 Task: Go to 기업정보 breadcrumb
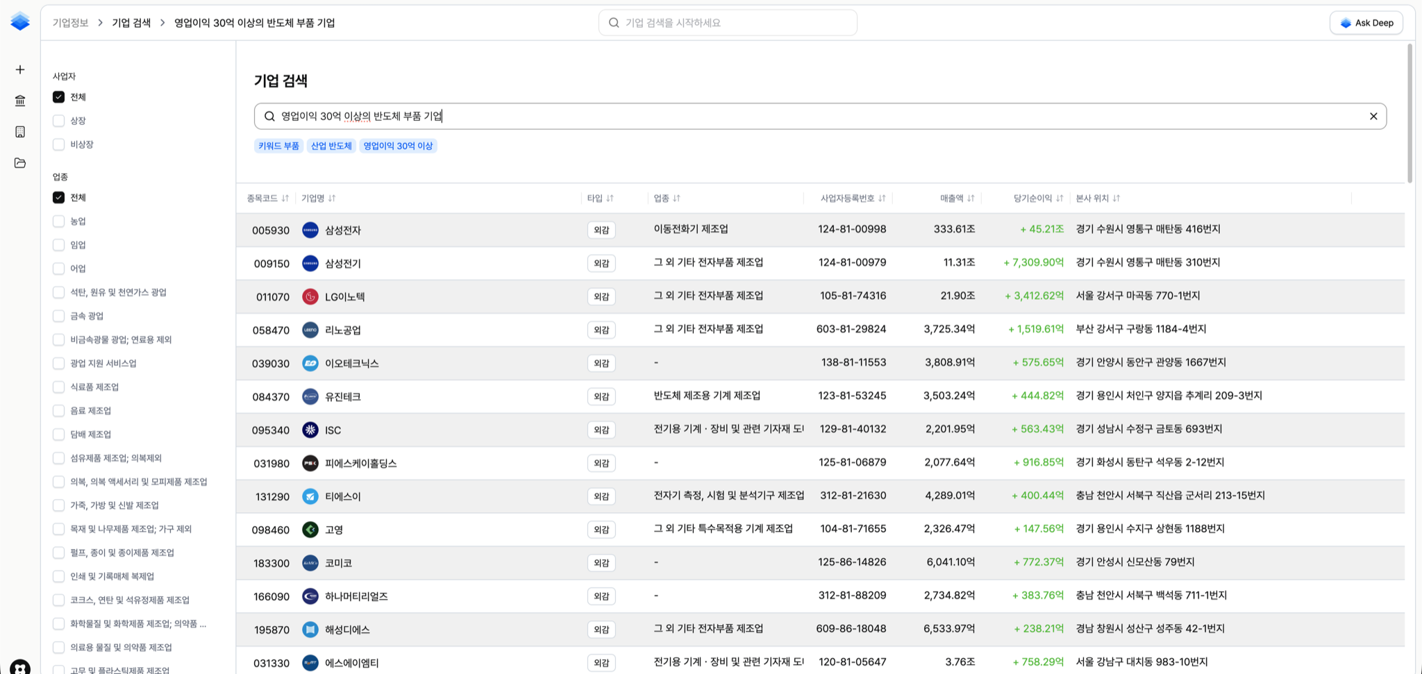(70, 23)
